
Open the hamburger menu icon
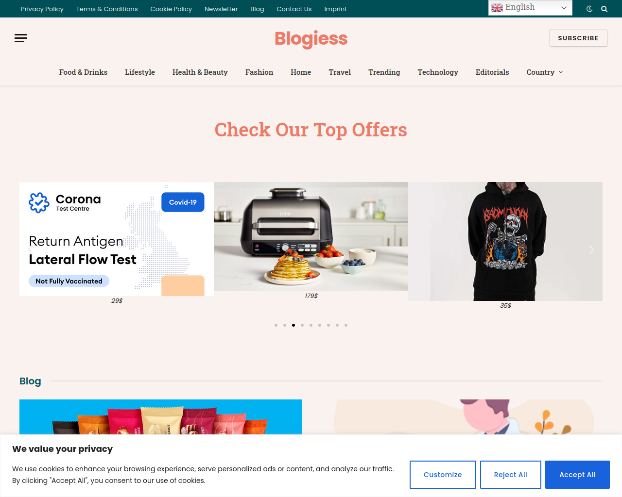tap(21, 38)
